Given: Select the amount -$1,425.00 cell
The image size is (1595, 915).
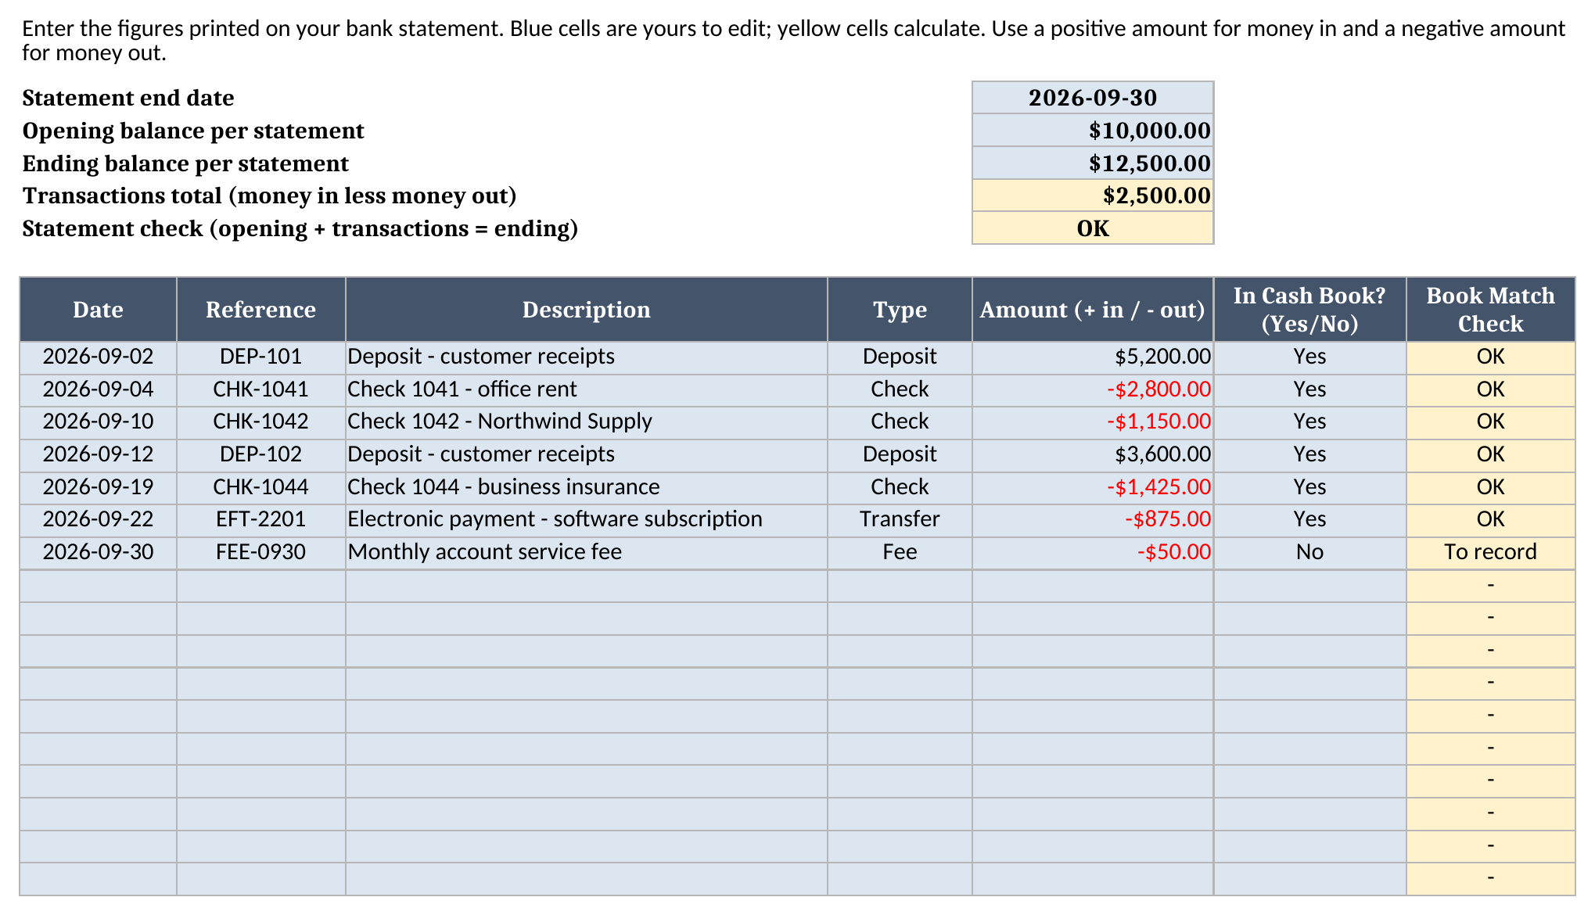Looking at the screenshot, I should click(x=1093, y=487).
